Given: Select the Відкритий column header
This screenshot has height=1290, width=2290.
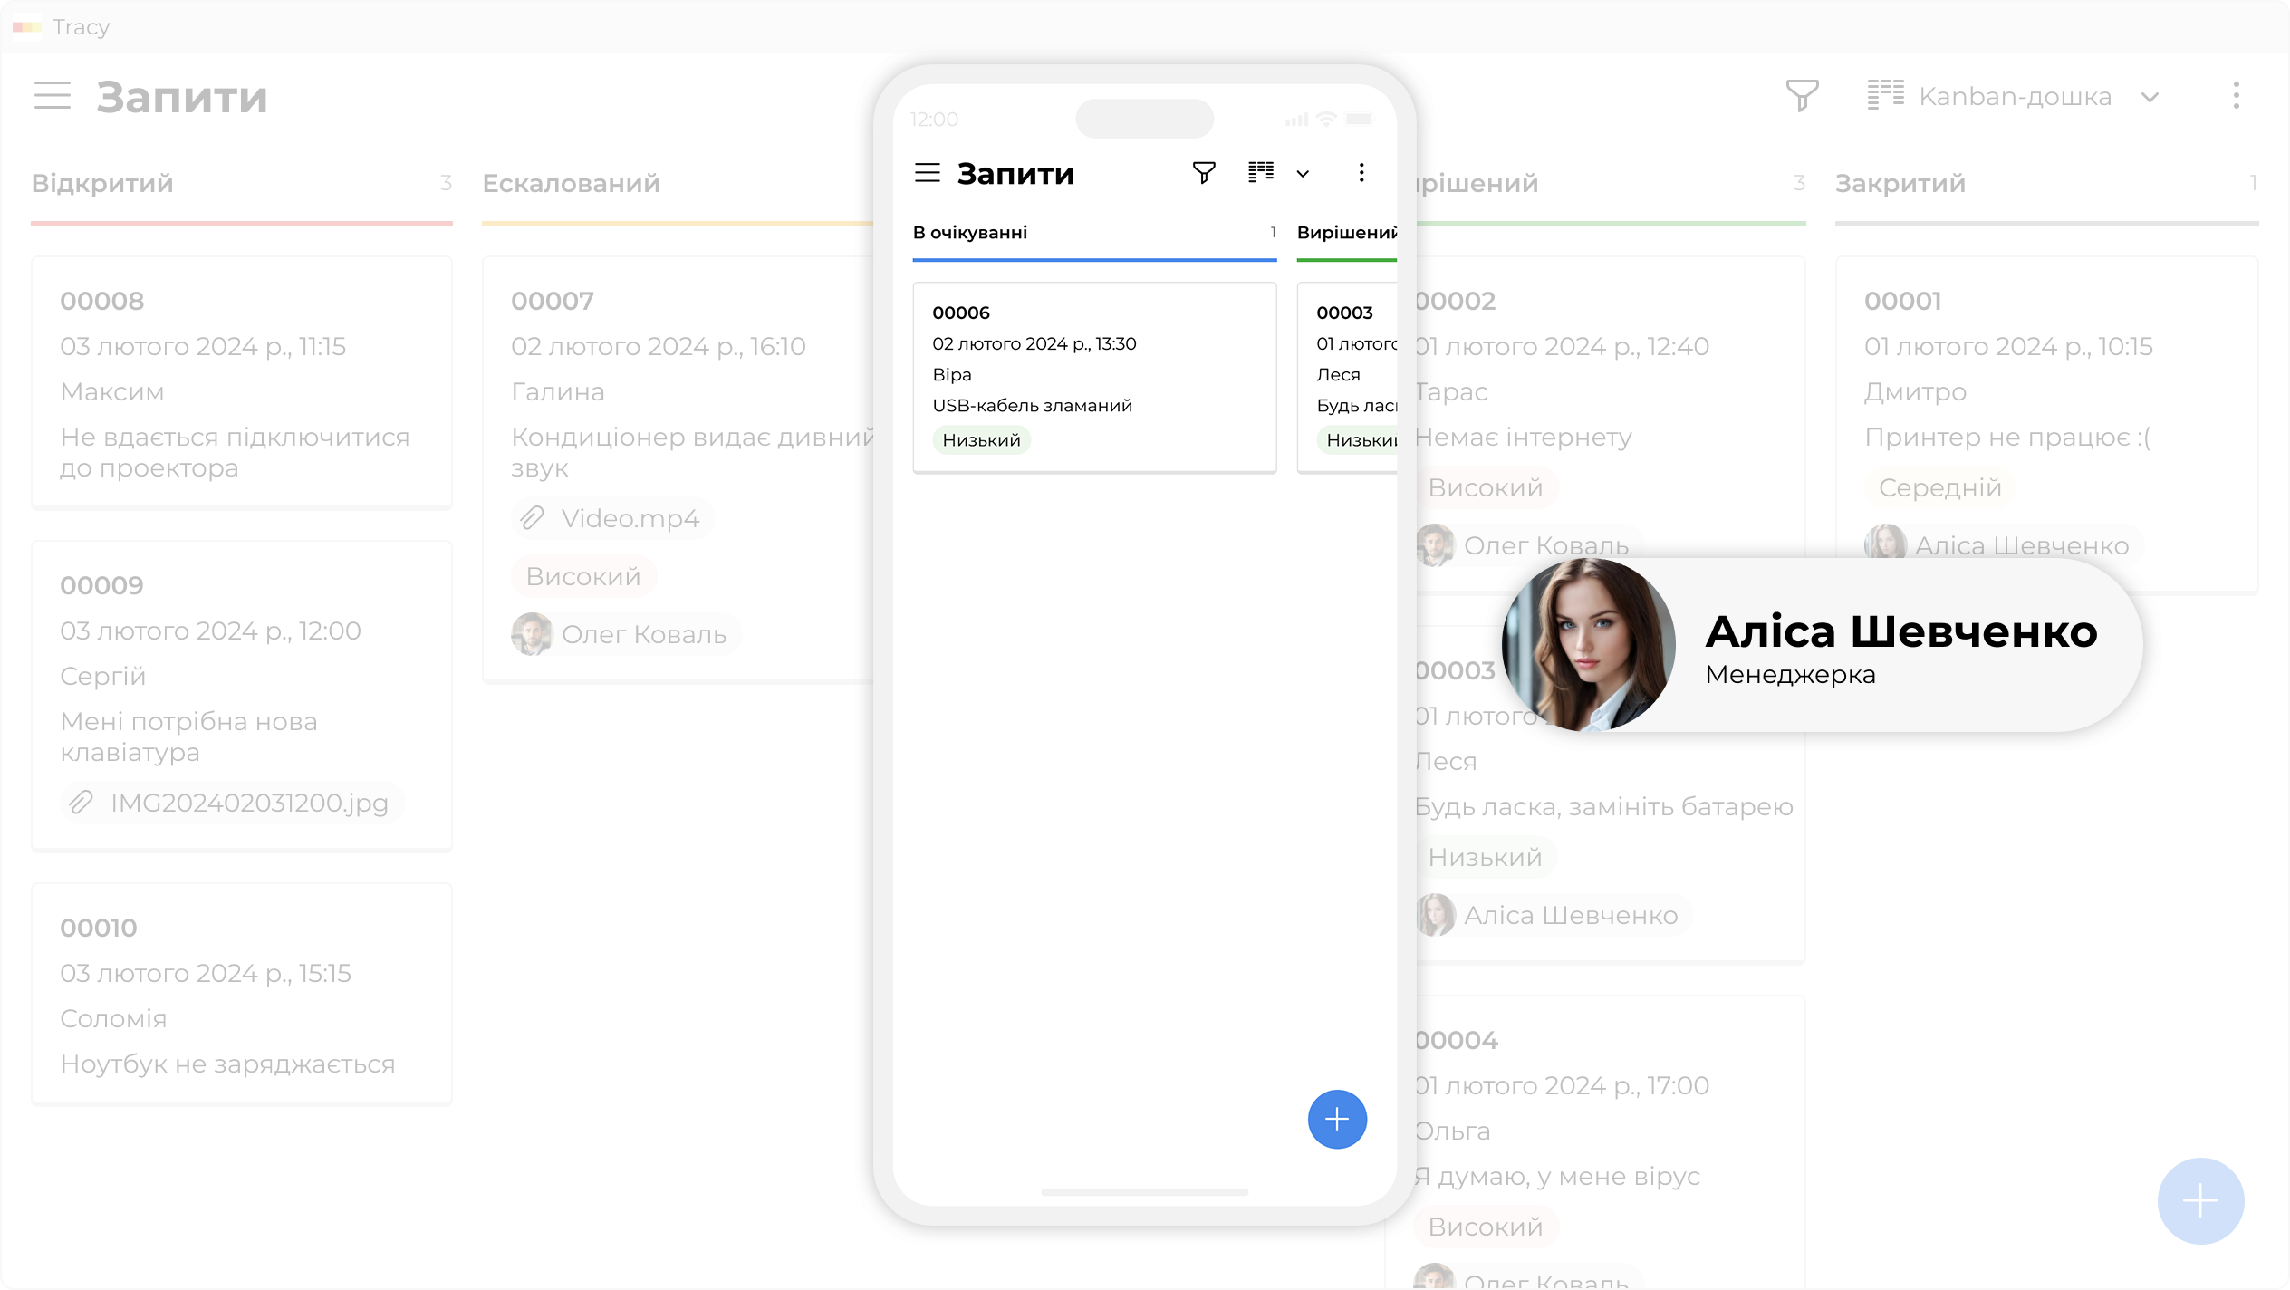Looking at the screenshot, I should tap(102, 184).
